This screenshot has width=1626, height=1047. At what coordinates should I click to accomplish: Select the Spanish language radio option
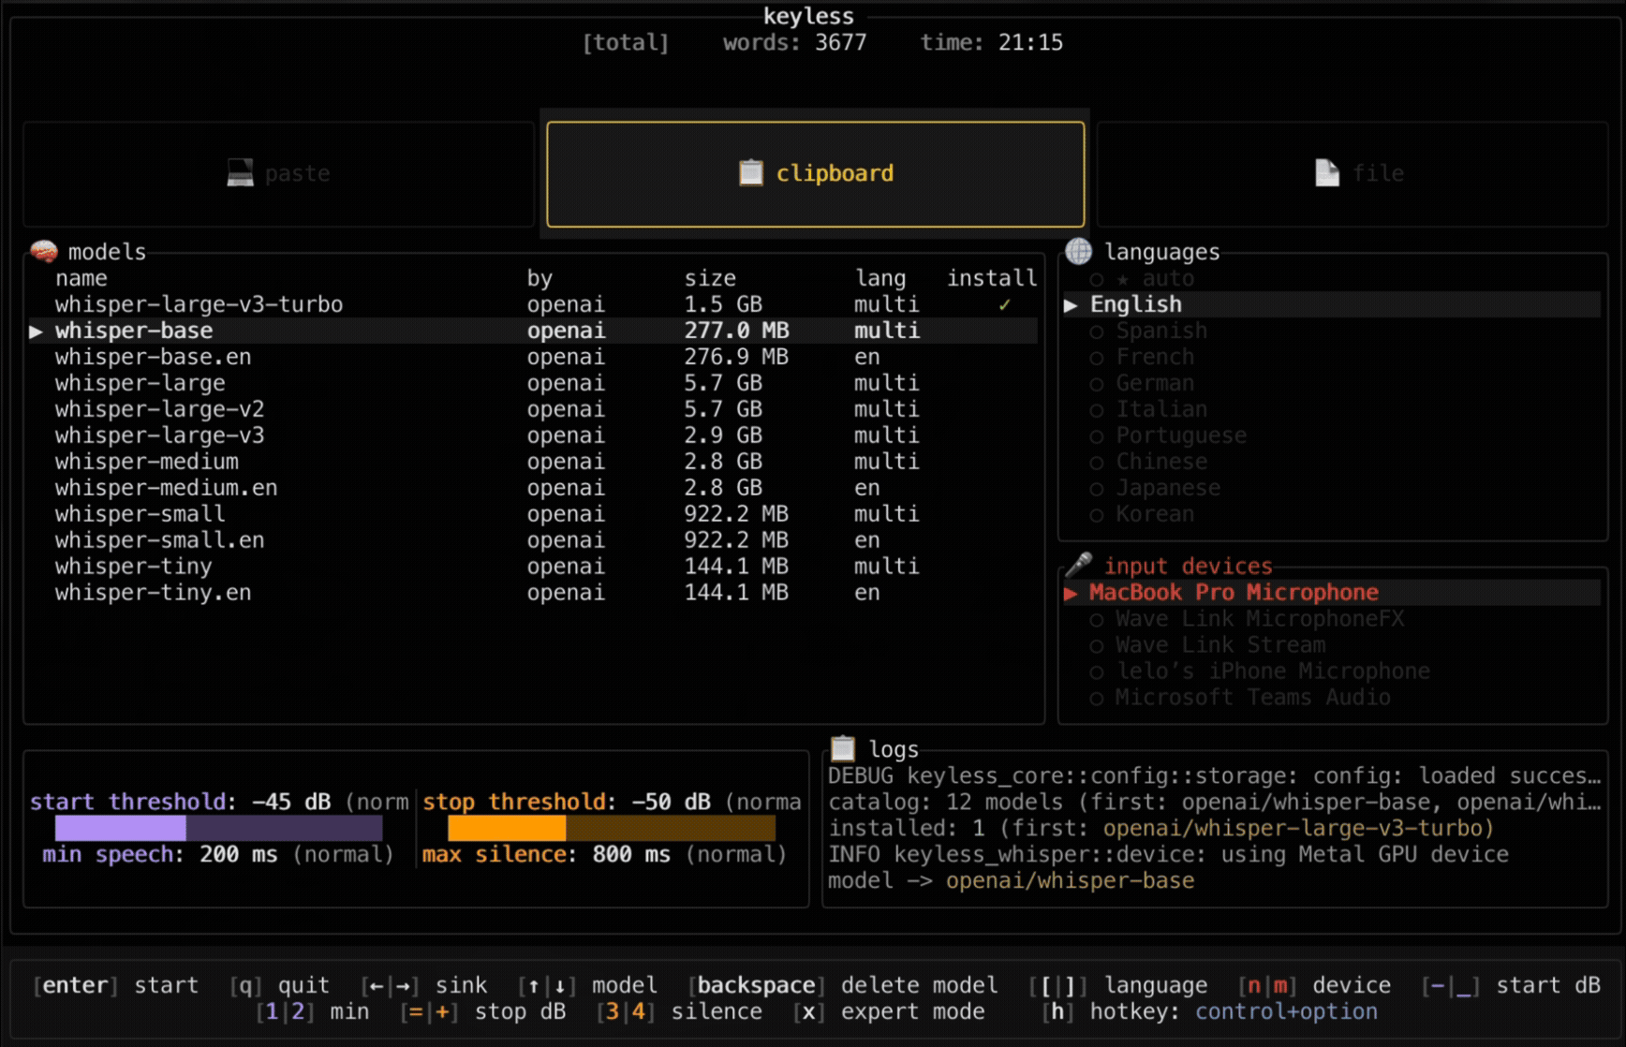click(1097, 332)
